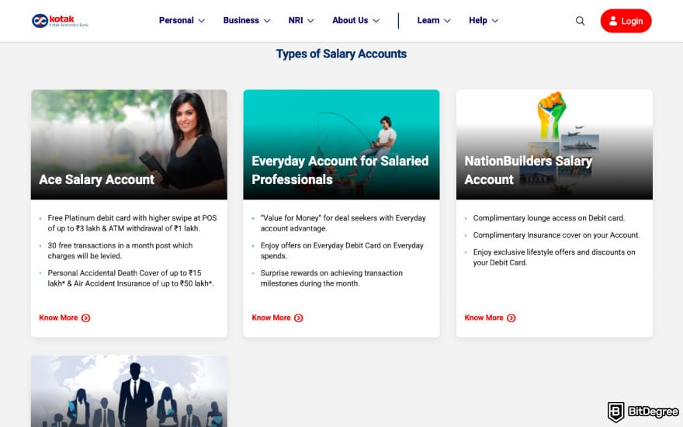The image size is (683, 427).
Task: Click the Everyday Account for Salaried Professionals title
Action: (x=340, y=170)
